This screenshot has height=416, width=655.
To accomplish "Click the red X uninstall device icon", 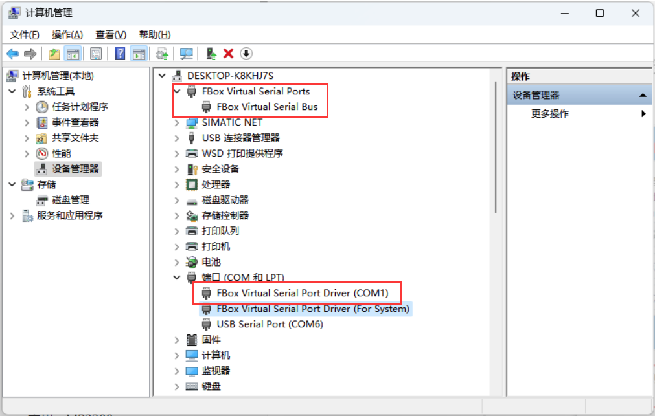I will [x=228, y=54].
